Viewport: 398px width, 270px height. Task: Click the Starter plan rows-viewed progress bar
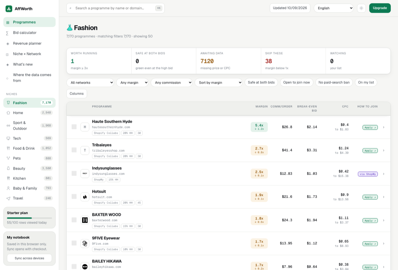point(30,218)
